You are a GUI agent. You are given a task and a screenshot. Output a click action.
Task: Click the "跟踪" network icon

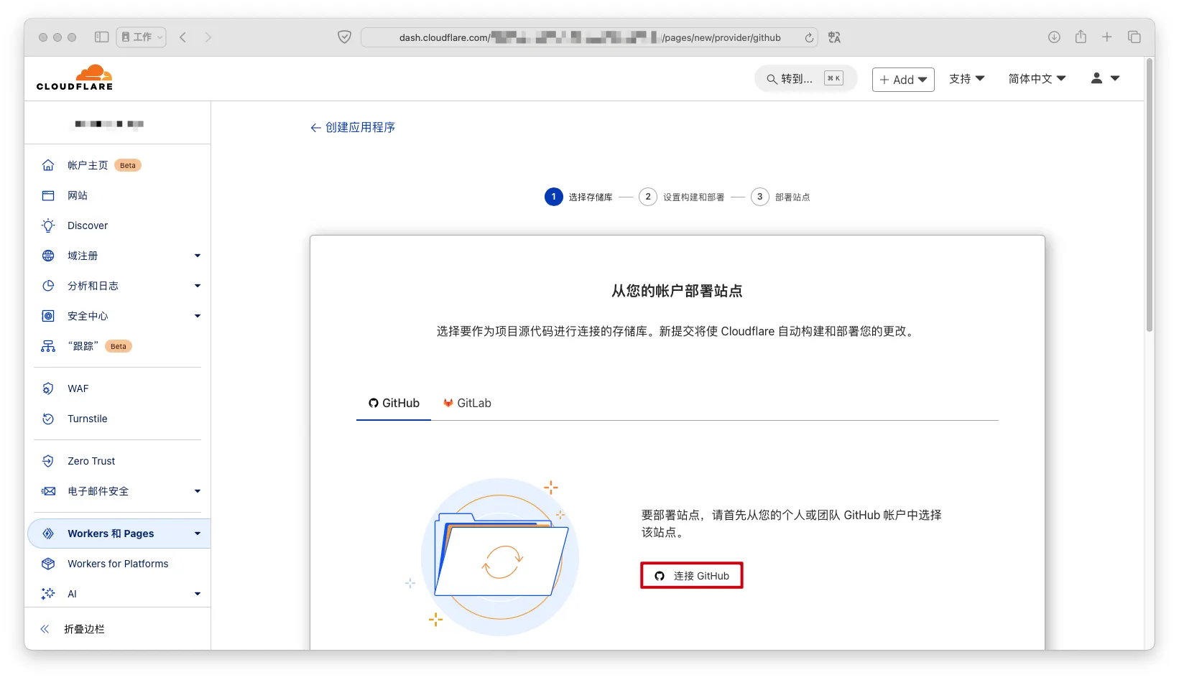[48, 346]
